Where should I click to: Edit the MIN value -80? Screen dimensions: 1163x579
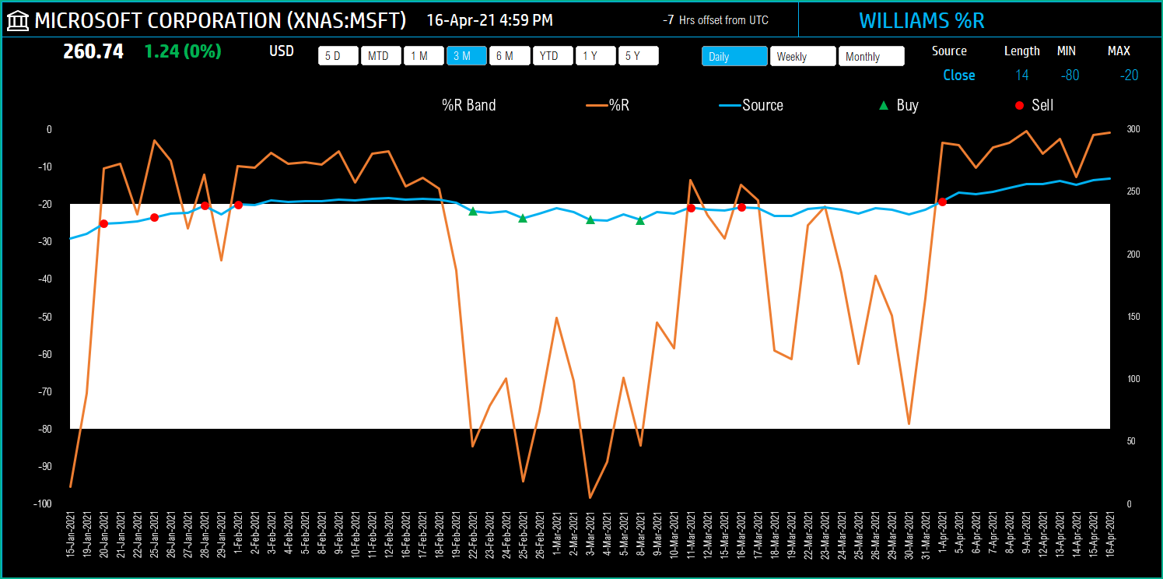1069,75
